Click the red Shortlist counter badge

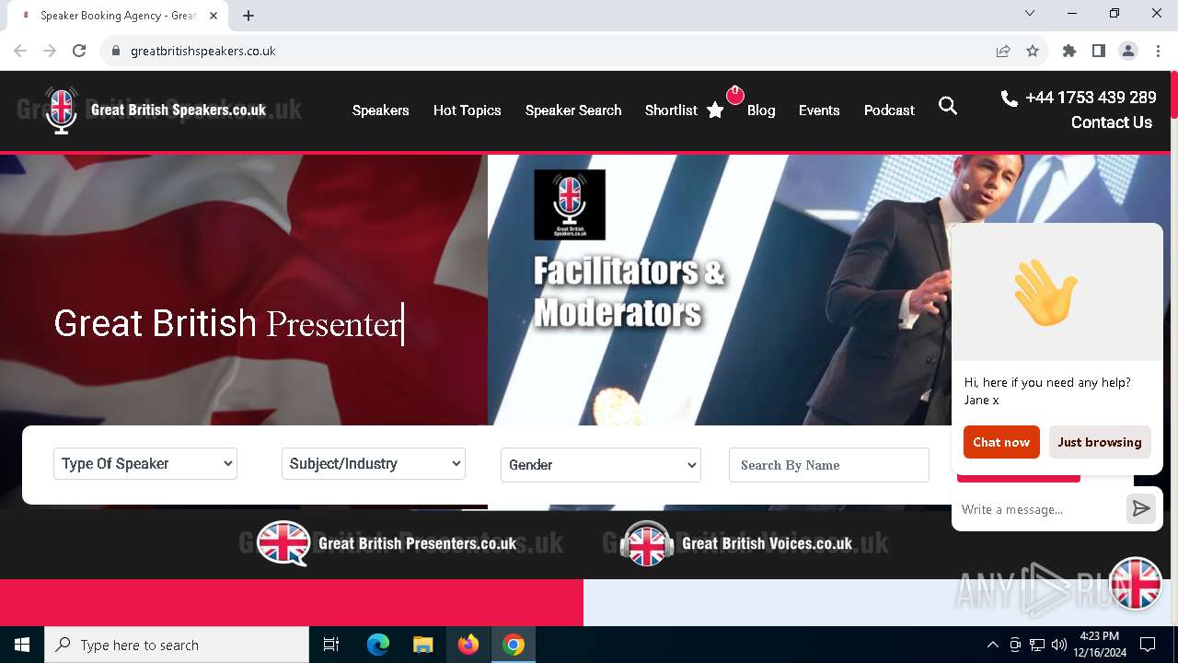pyautogui.click(x=734, y=94)
